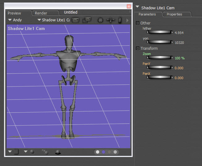Click the Area Render camera icon
The width and height of the screenshot is (202, 166).
[87, 20]
